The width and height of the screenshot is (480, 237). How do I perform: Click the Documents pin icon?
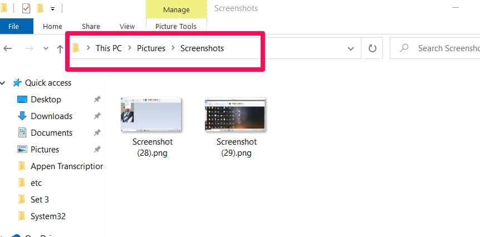click(x=97, y=133)
